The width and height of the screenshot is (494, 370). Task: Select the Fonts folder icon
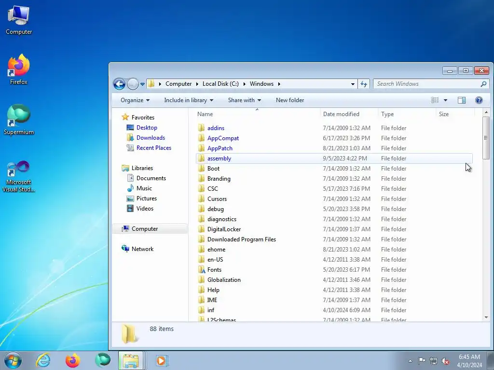coord(201,270)
